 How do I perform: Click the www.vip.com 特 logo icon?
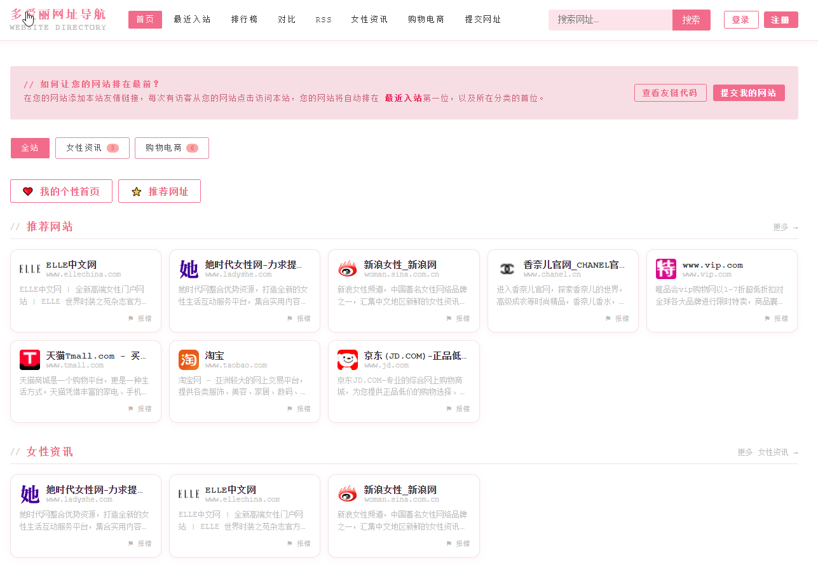click(666, 269)
